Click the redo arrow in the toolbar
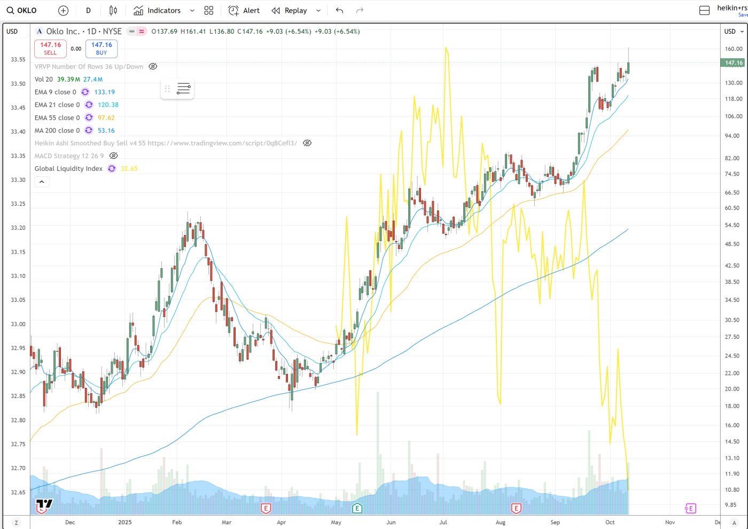748x529 pixels. coord(360,11)
